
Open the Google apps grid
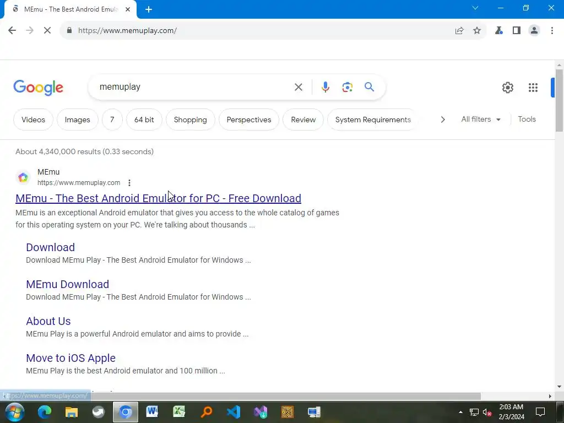533,88
